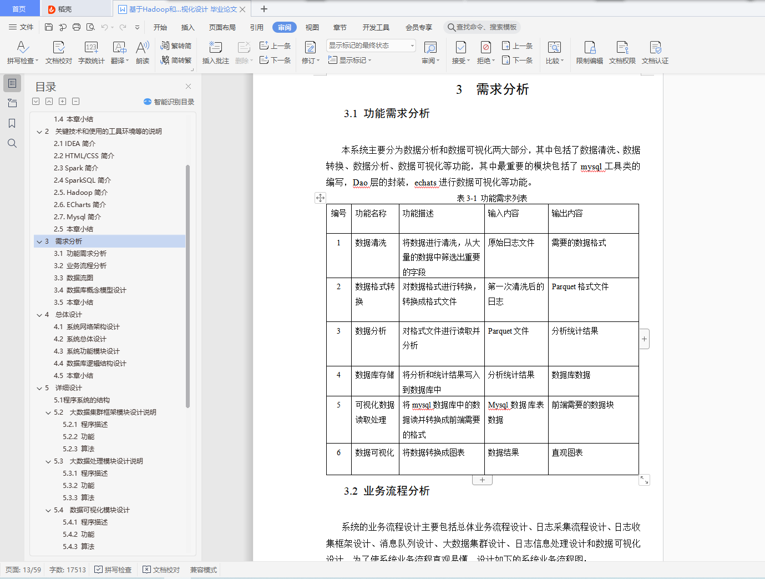Viewport: 765px width, 579px height.
Task: Switch to the 开始 ribbon tab
Action: click(160, 27)
